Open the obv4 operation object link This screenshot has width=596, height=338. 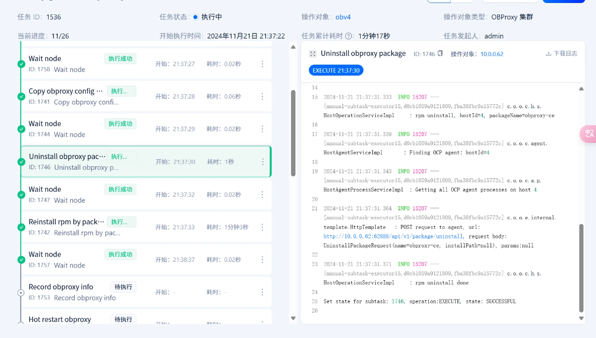click(x=343, y=17)
